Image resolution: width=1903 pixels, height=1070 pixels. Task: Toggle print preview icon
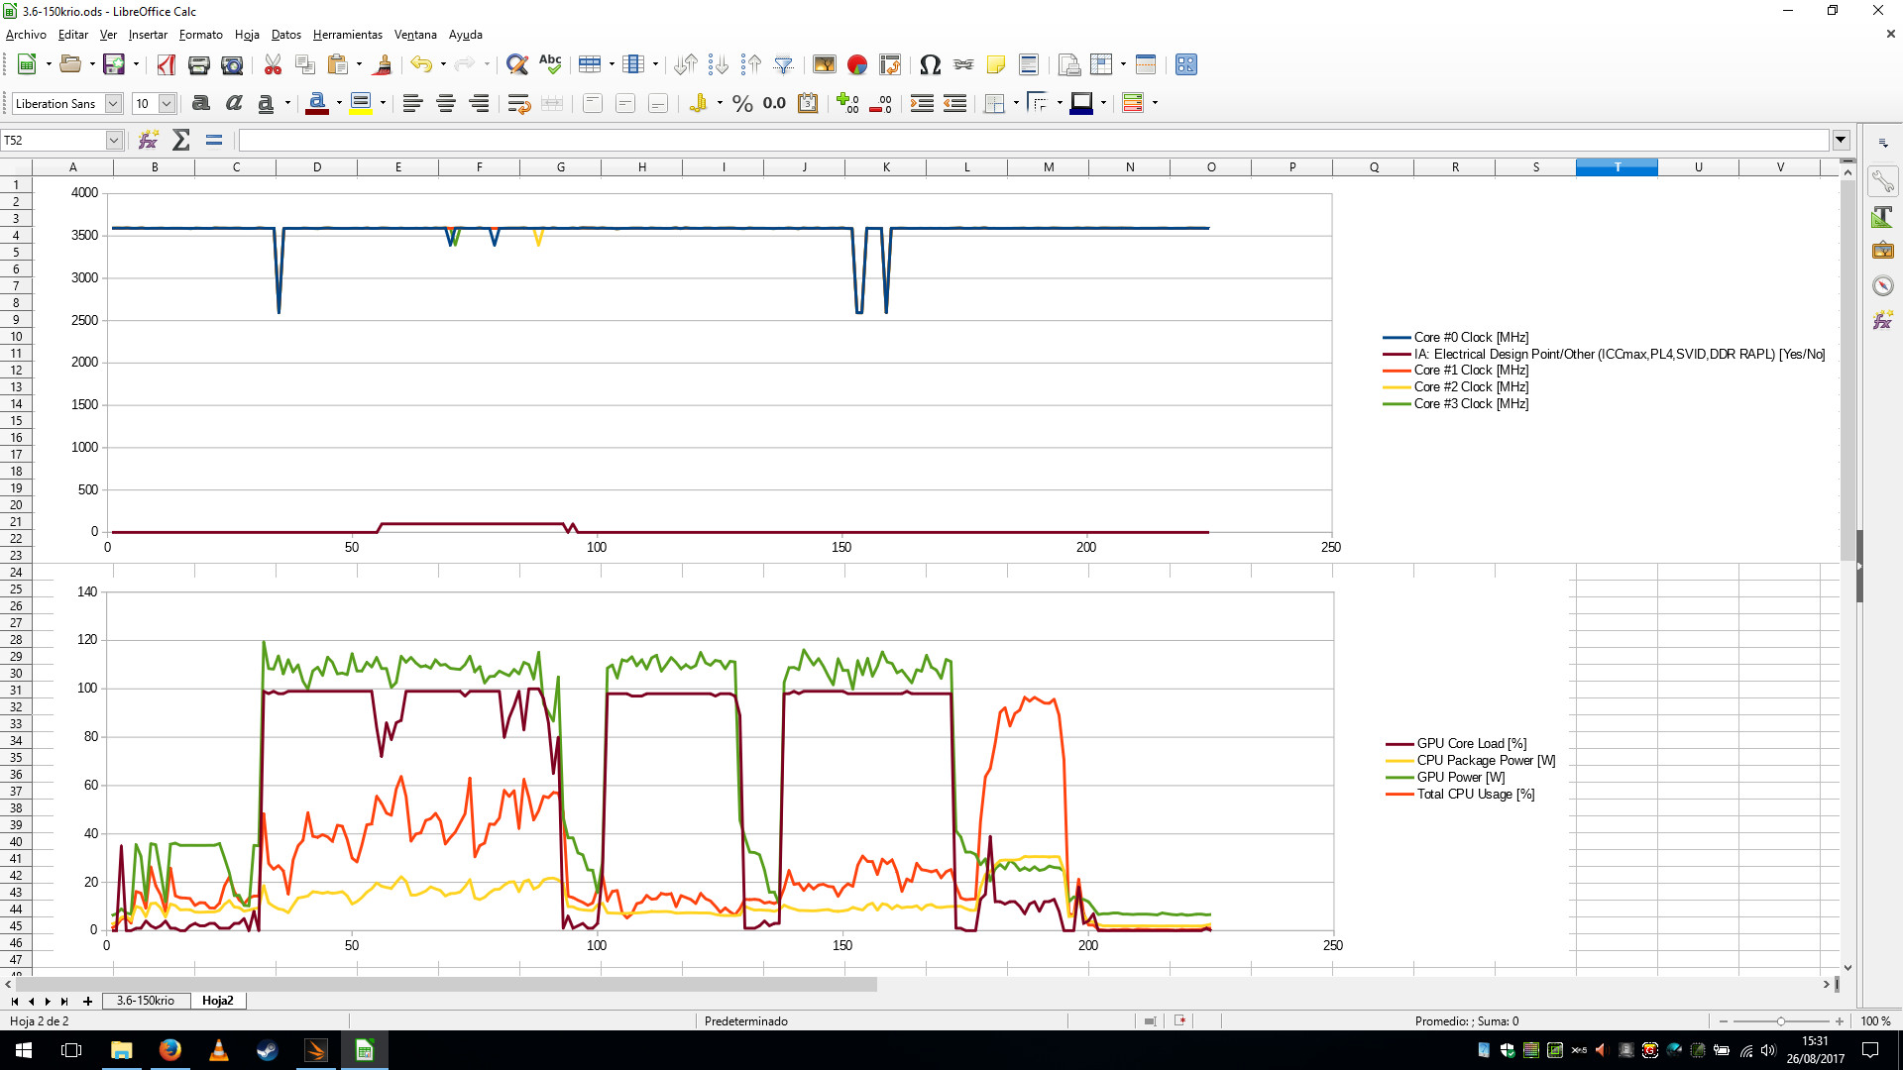232,64
